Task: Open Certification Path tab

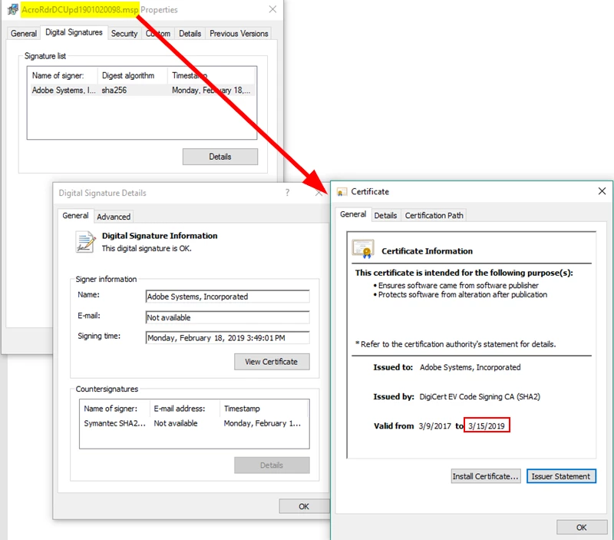Action: [x=434, y=216]
